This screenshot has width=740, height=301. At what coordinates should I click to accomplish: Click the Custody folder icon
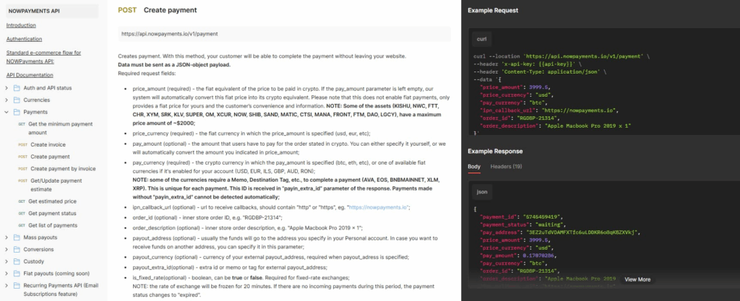[17, 261]
